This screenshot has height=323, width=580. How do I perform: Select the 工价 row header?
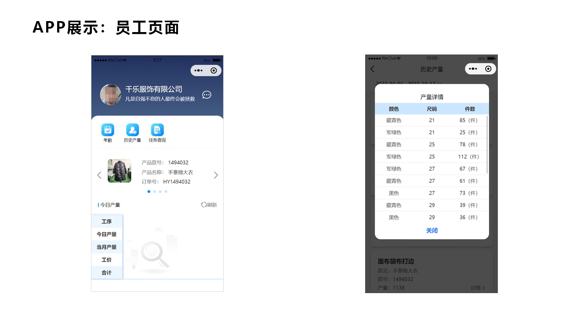107,260
